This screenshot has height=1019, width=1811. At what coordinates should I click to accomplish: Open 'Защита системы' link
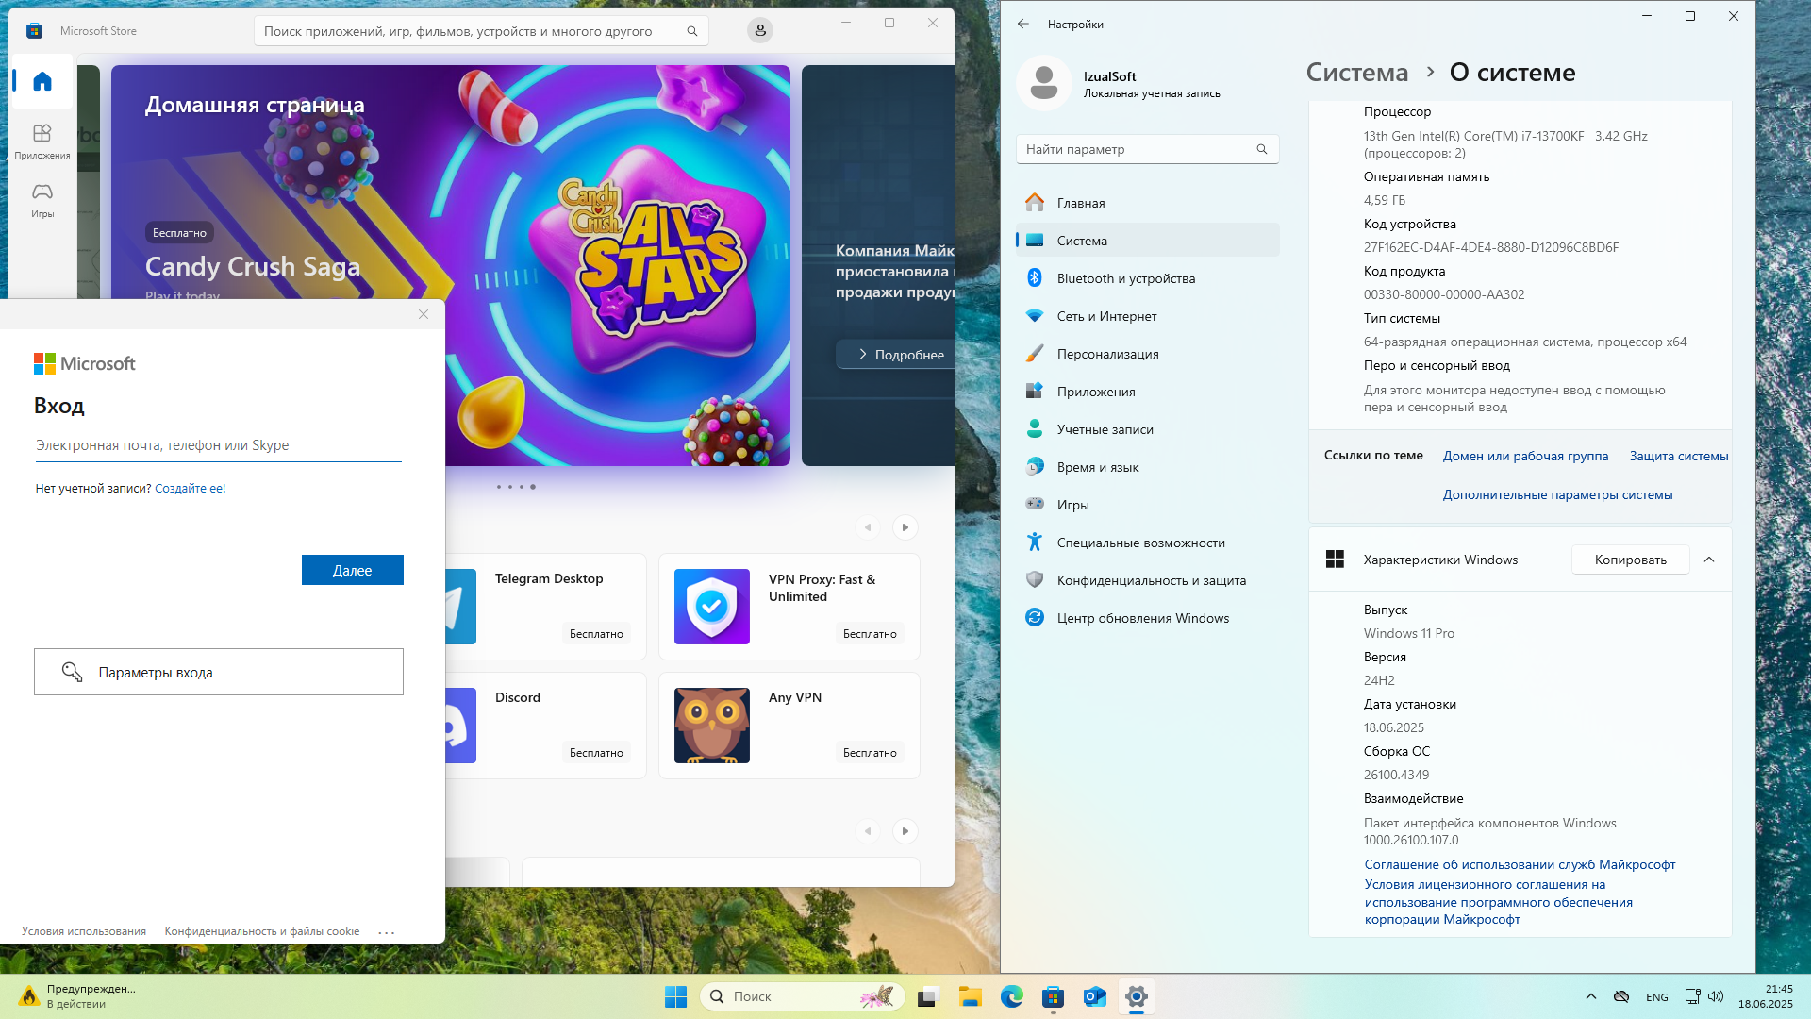[x=1679, y=456]
